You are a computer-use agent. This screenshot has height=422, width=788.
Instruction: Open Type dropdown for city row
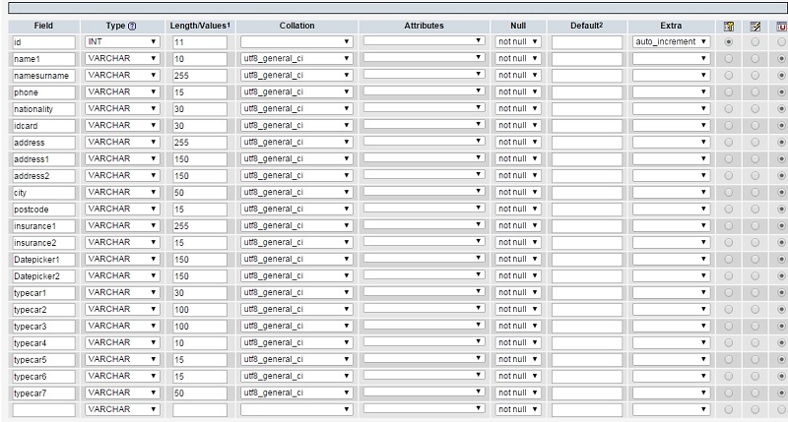(x=122, y=192)
